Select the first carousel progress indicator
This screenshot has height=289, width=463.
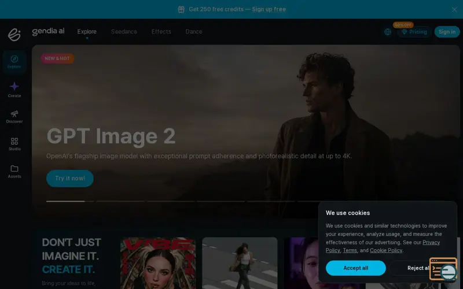click(x=70, y=201)
